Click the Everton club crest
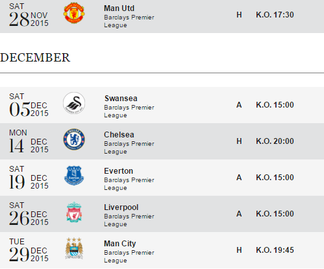Image resolution: width=324 pixels, height=269 pixels. (74, 176)
